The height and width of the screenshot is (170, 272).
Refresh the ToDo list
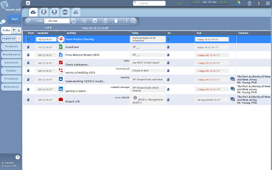[x=28, y=21]
